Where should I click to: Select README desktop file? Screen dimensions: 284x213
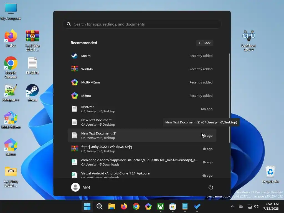(32, 65)
